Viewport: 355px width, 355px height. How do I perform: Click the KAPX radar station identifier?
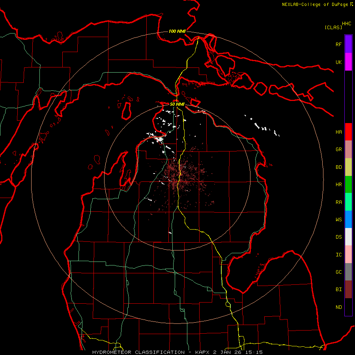pos(202,352)
